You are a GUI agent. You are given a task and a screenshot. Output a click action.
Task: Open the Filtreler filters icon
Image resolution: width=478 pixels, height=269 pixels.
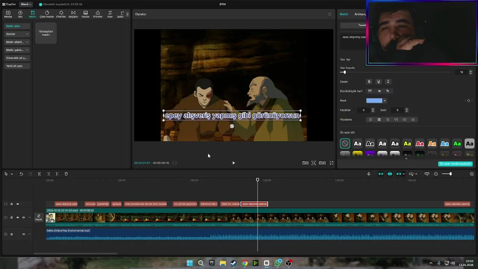point(97,14)
